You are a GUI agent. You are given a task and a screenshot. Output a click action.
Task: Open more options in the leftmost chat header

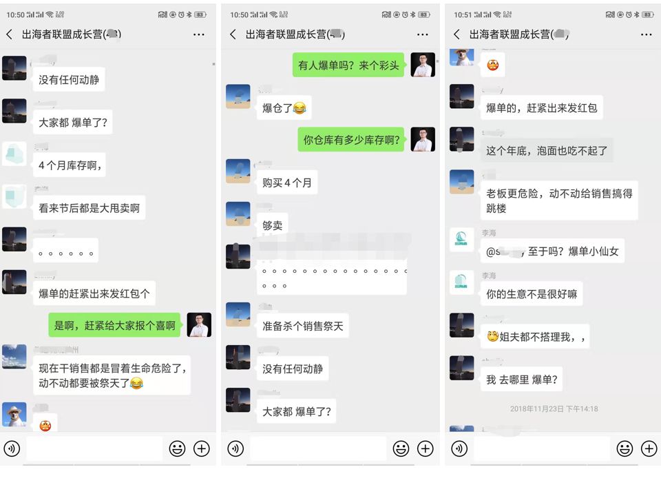198,34
